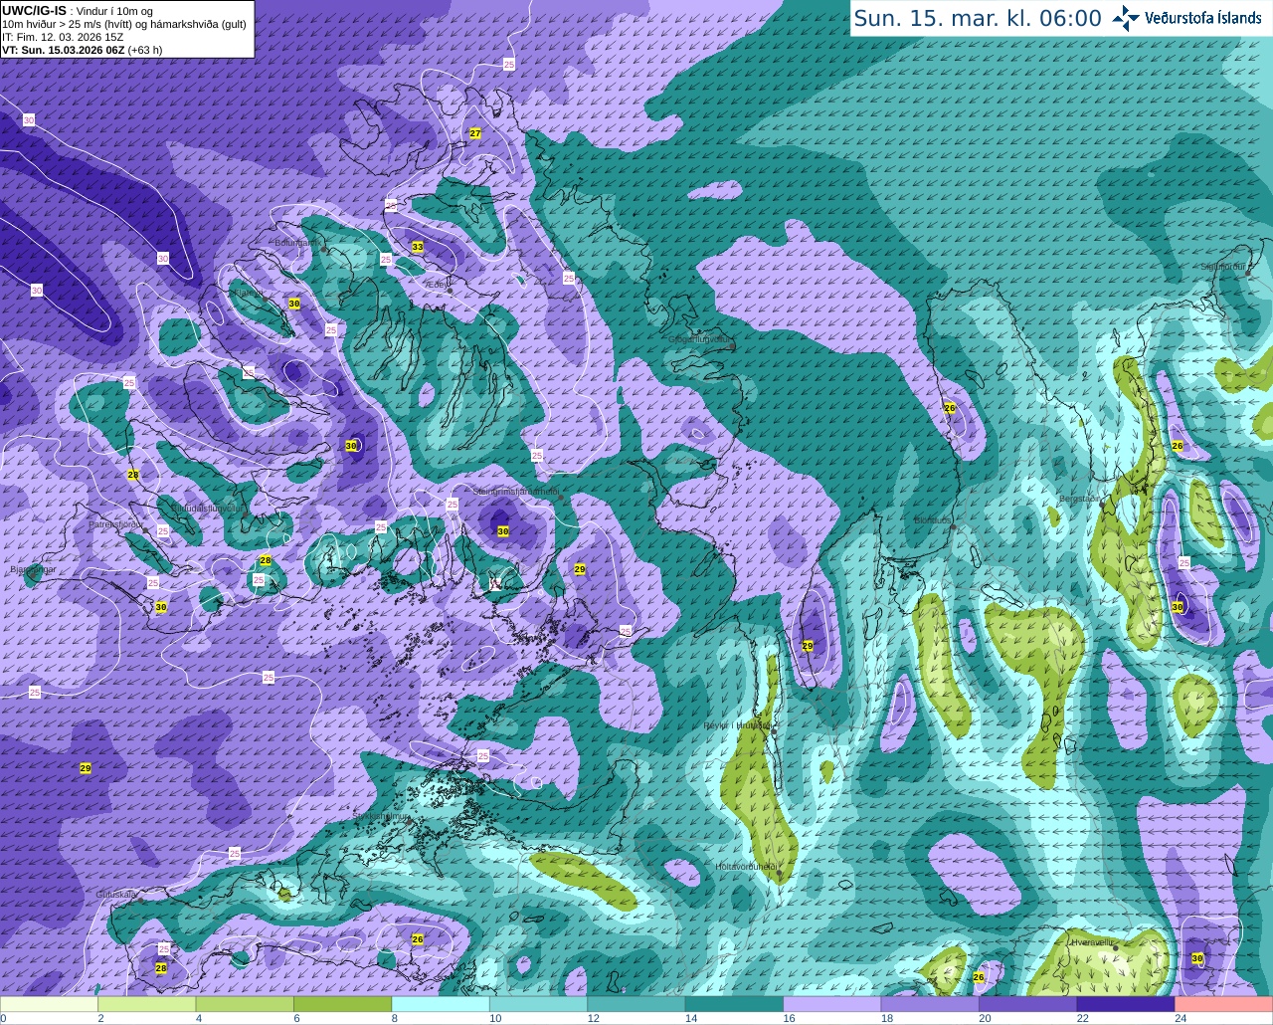The image size is (1273, 1025).
Task: Pick the 4–6 m/s green legend swatch
Action: (x=245, y=1004)
